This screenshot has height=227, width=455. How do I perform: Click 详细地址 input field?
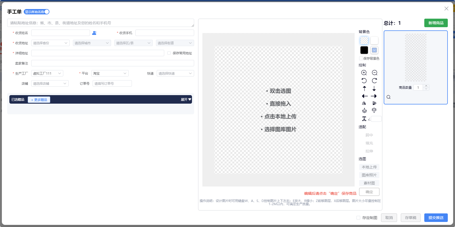click(x=98, y=53)
